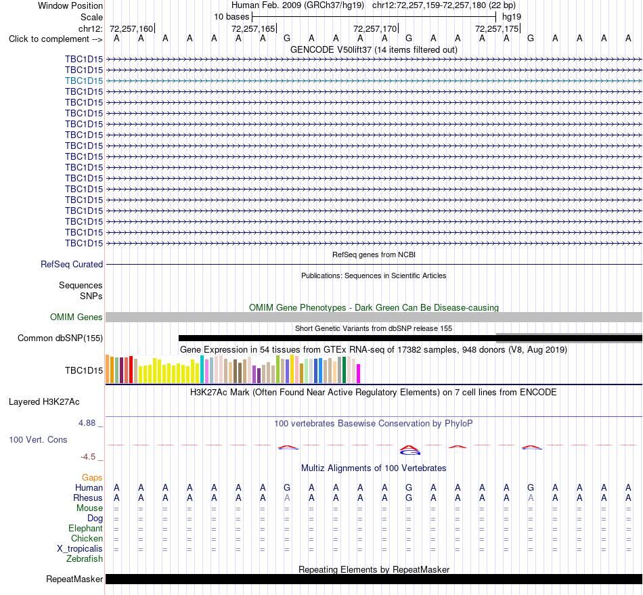Click the Chicken species label
The width and height of the screenshot is (643, 595).
click(x=87, y=538)
